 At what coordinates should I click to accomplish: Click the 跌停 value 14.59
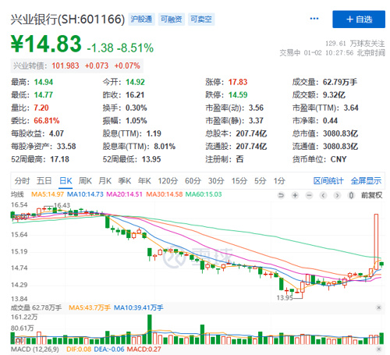pos(238,95)
